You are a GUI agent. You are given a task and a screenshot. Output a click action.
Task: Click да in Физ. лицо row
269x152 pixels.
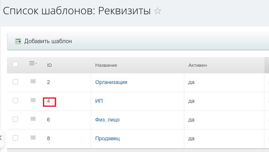[x=191, y=120]
